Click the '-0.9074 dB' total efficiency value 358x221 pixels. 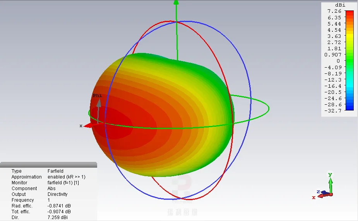[x=59, y=212]
